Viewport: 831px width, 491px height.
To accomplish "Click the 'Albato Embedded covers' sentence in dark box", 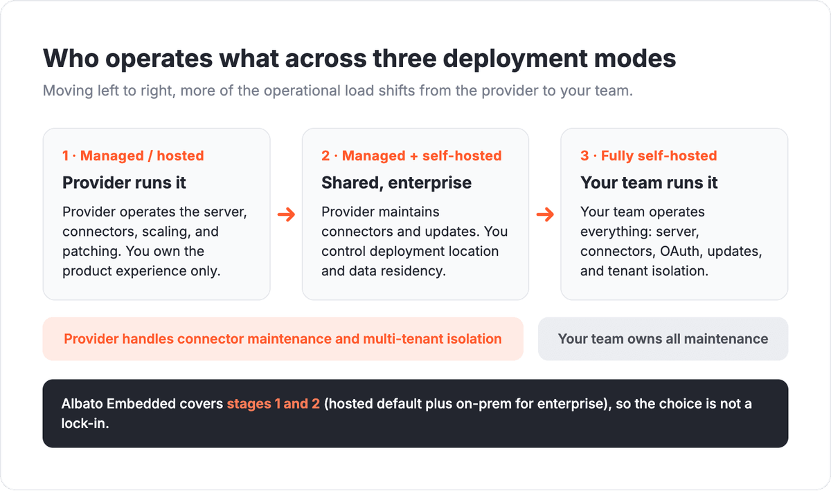I will click(x=406, y=414).
